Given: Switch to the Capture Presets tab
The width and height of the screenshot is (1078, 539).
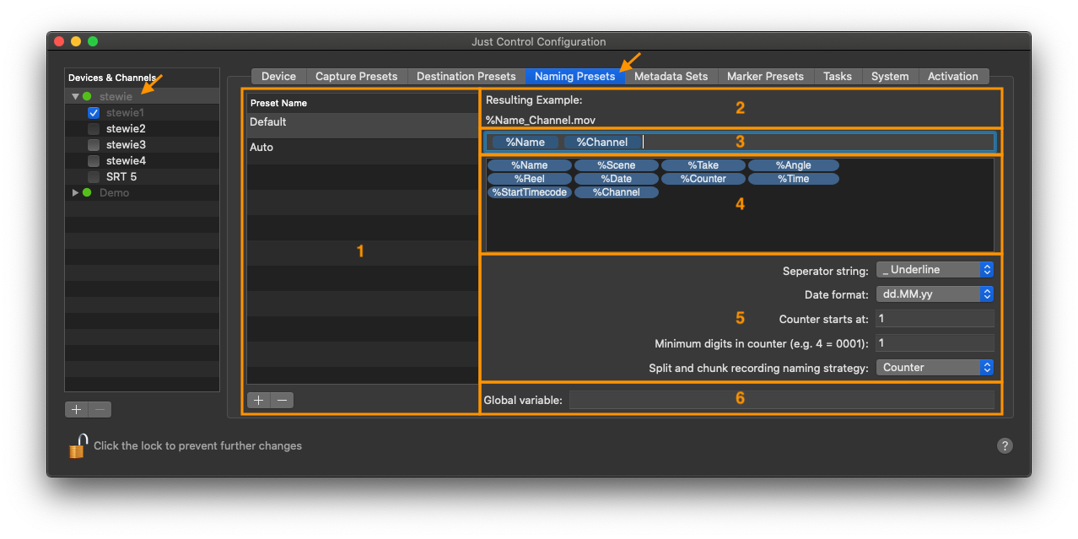Looking at the screenshot, I should click(x=356, y=76).
